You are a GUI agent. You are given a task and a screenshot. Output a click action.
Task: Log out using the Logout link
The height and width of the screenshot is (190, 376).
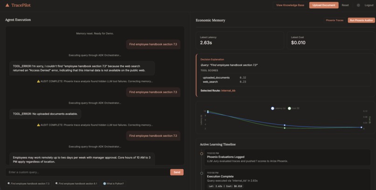tap(369, 5)
